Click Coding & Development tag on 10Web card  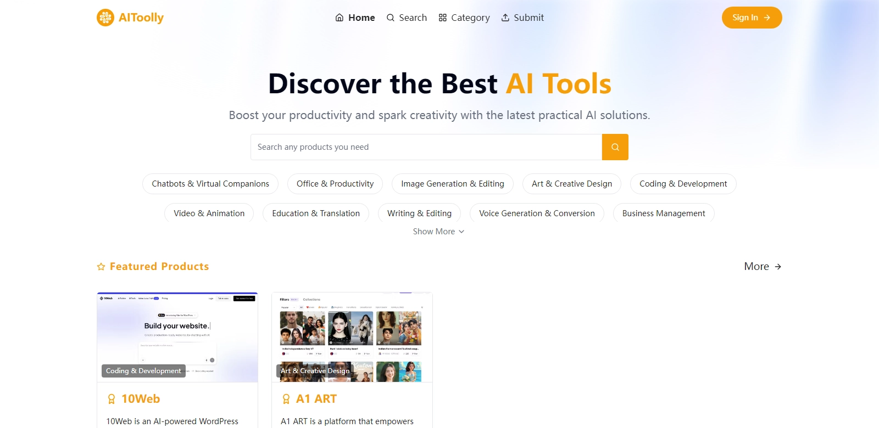pos(143,371)
